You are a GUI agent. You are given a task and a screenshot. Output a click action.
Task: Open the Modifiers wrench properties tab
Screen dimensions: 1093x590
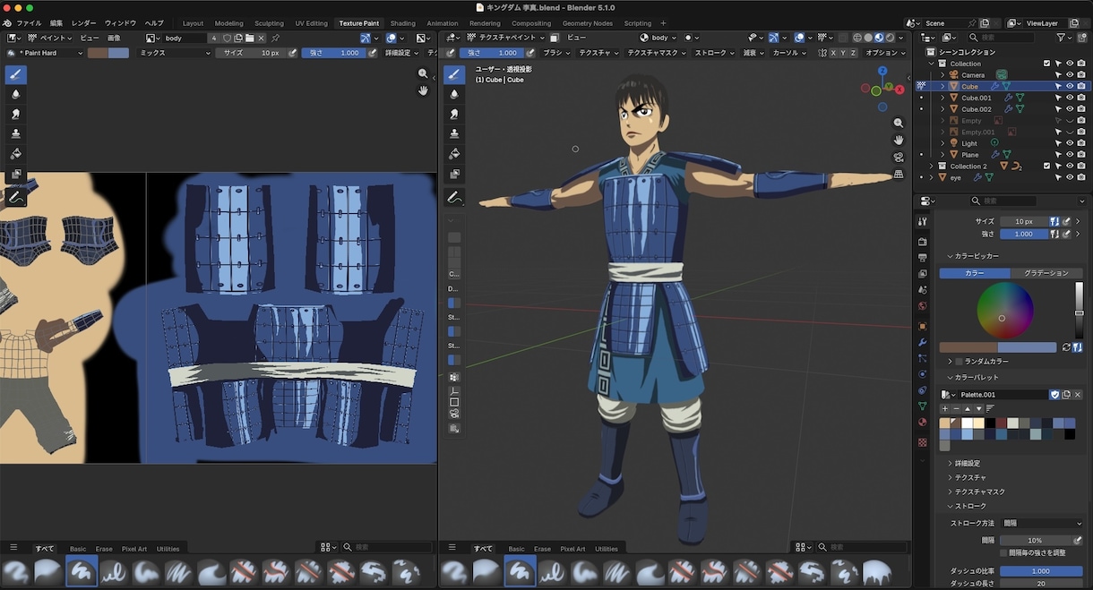tap(922, 342)
